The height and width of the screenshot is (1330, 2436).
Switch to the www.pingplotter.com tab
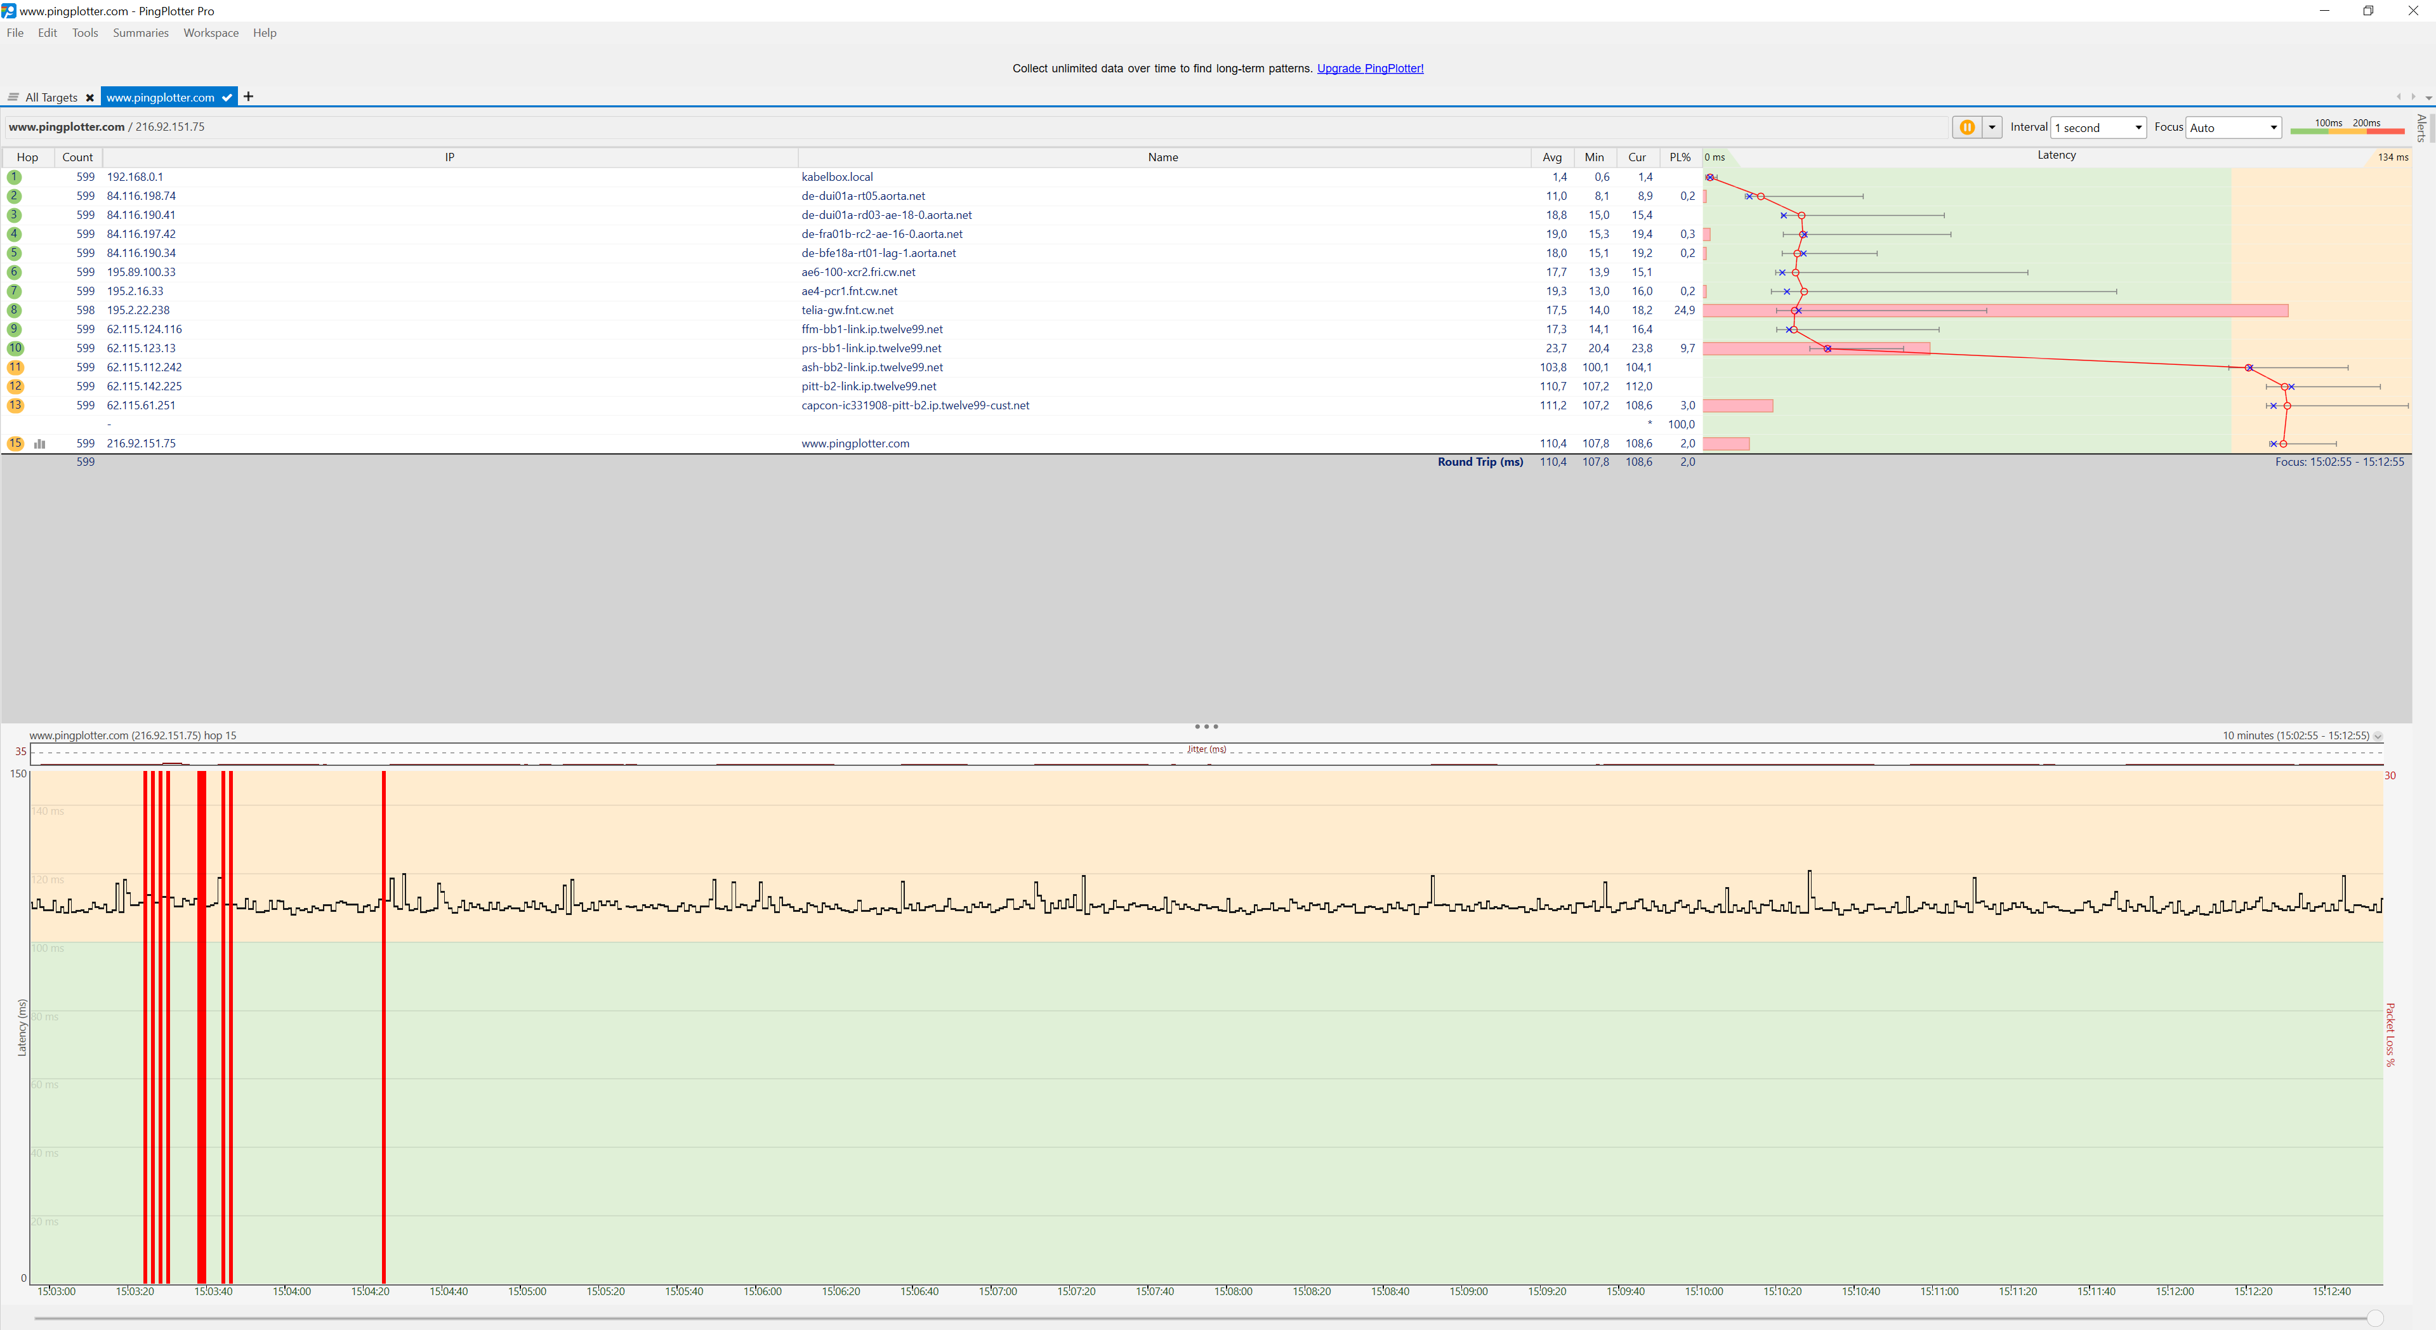coord(161,98)
